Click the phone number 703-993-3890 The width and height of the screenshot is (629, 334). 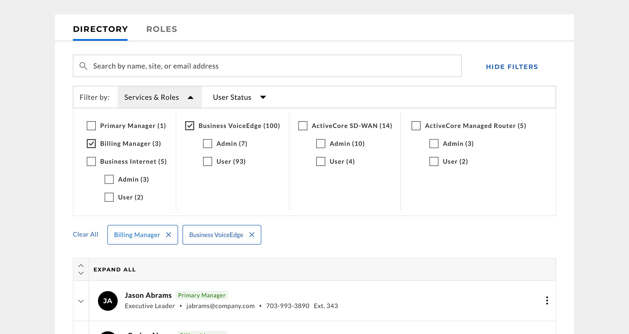pyautogui.click(x=288, y=306)
